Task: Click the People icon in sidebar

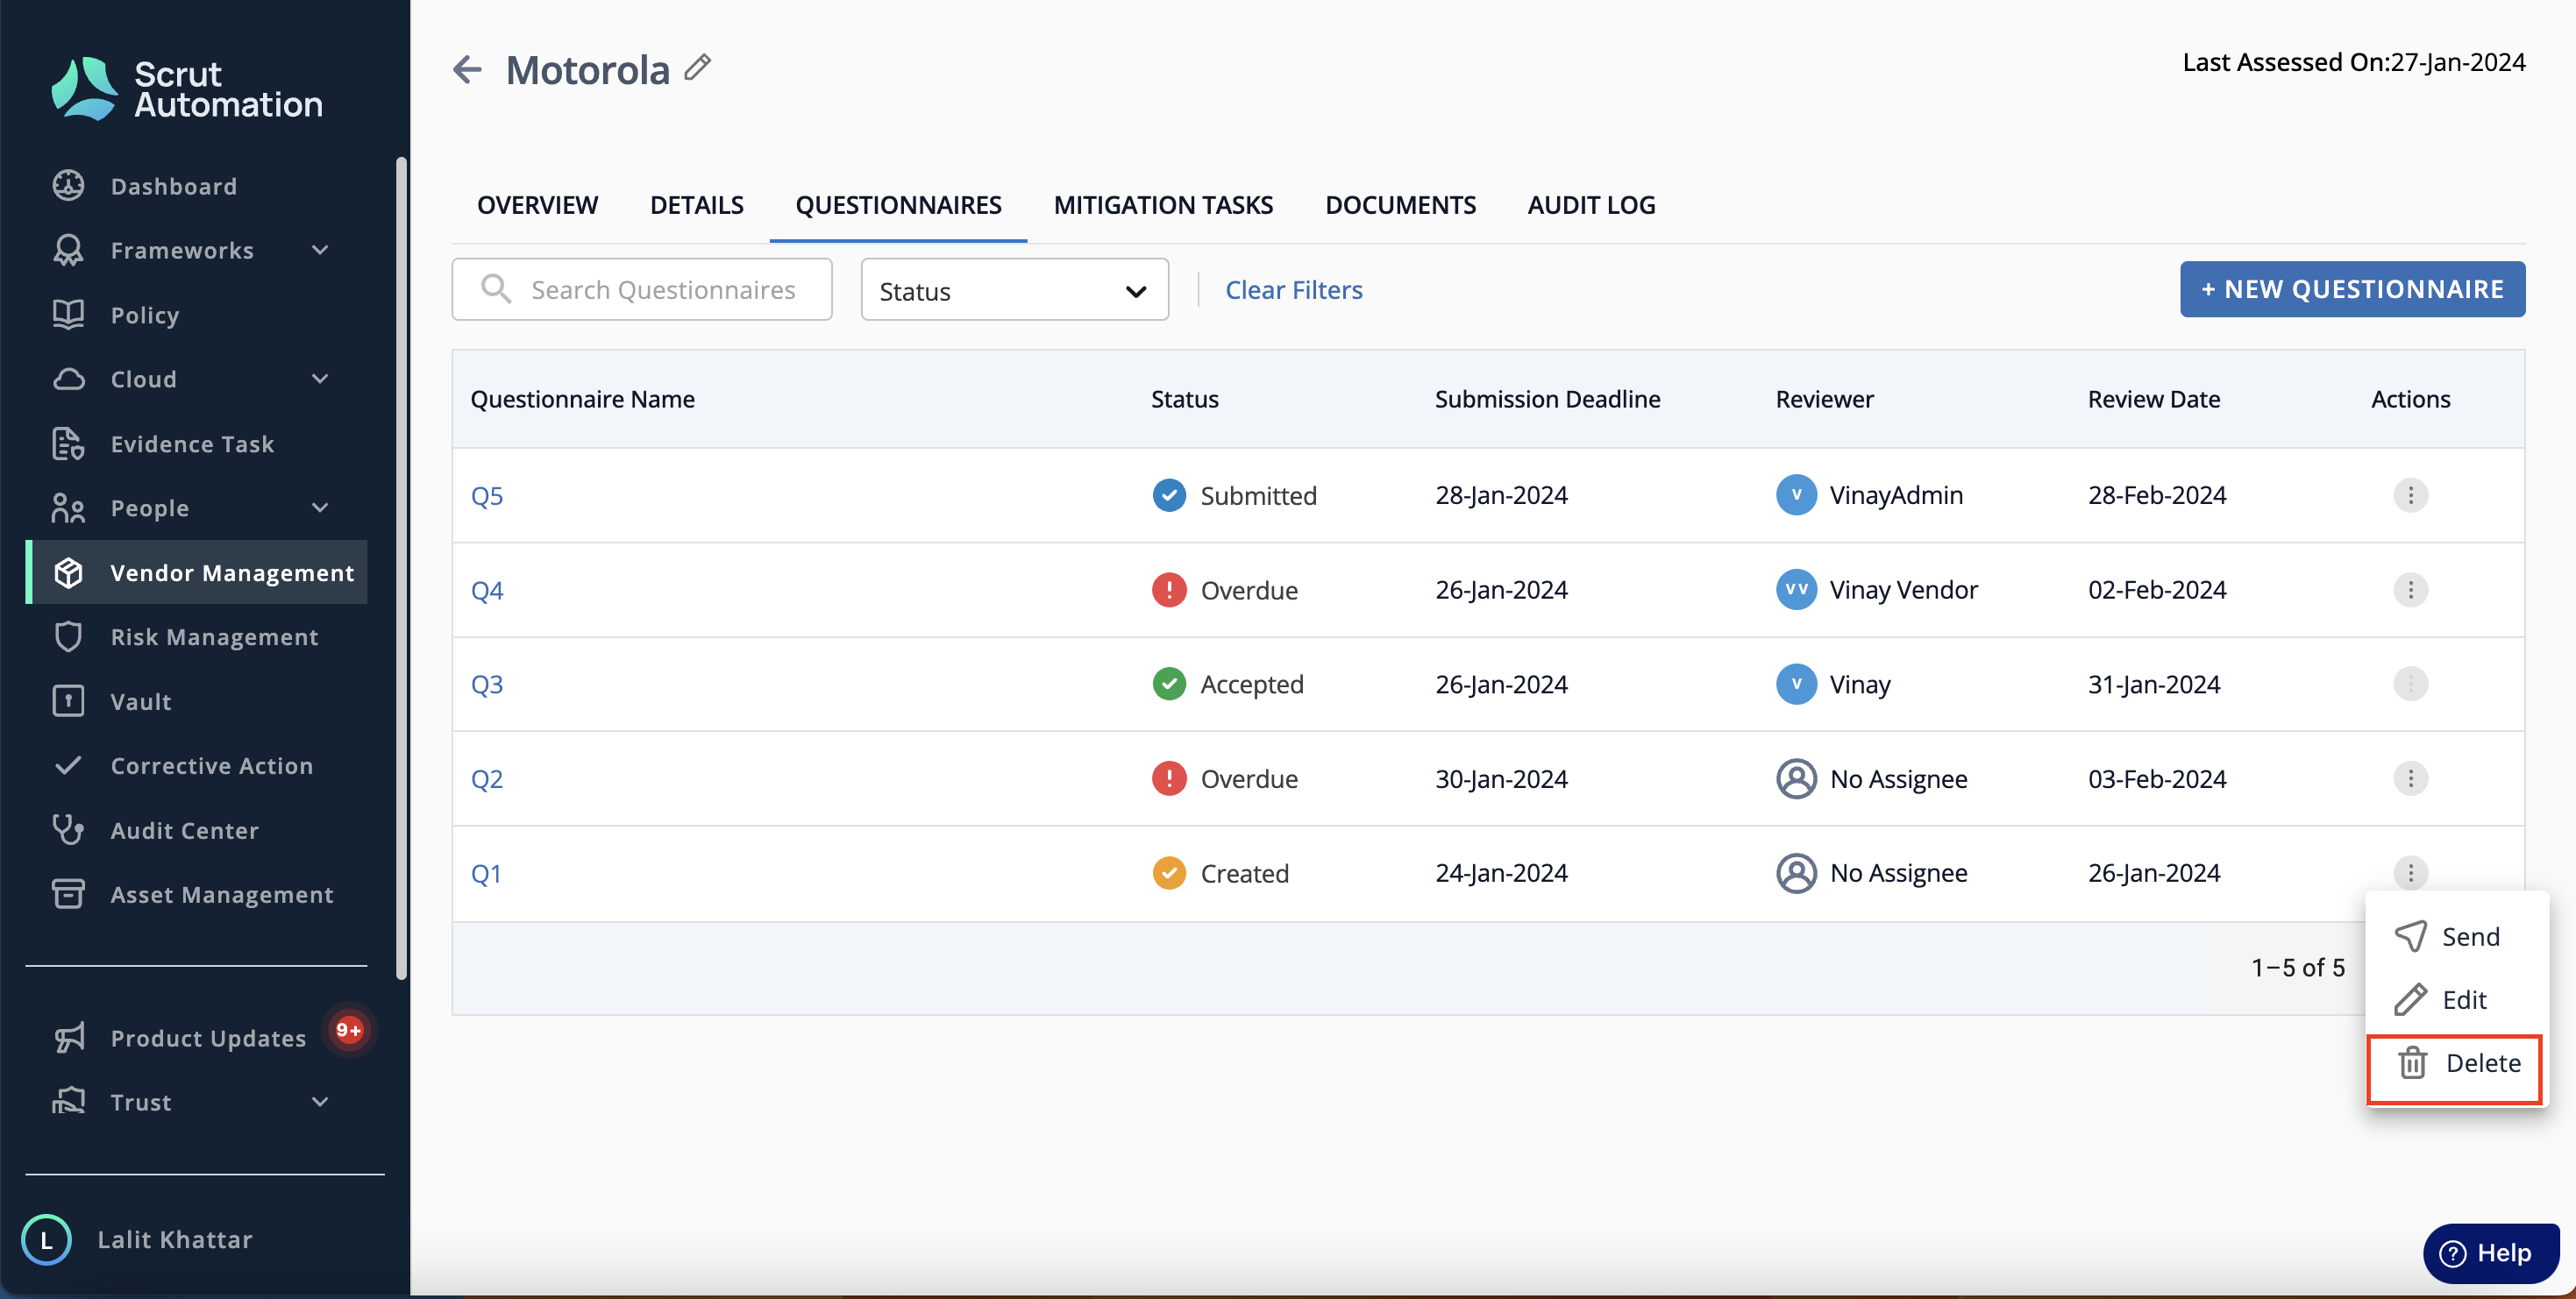Action: click(68, 508)
